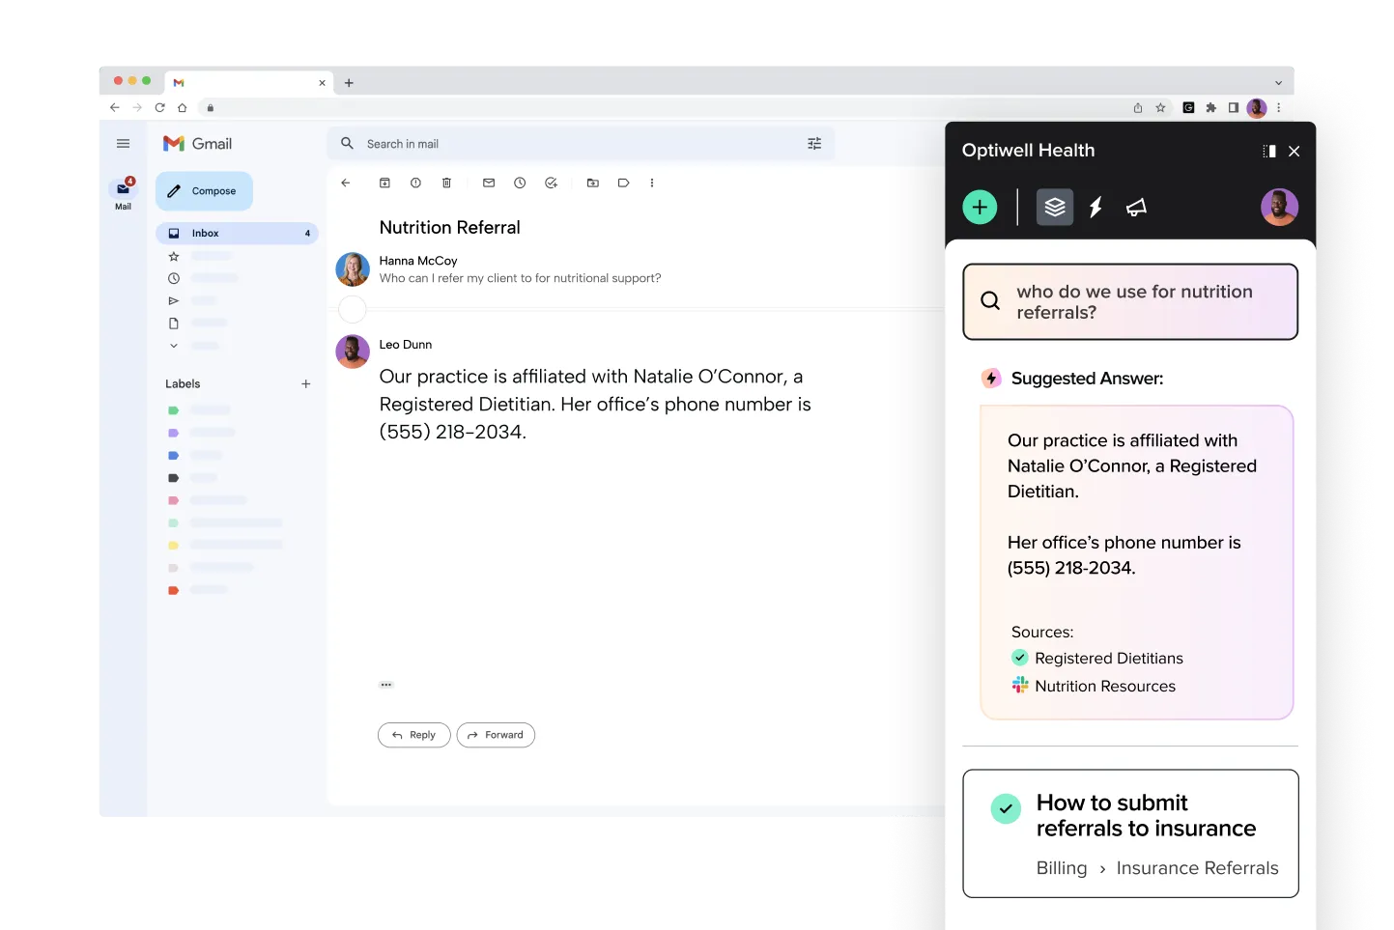Viewport: 1394px width, 930px height.
Task: Click the green plus button in Optiwell Health
Action: (x=980, y=207)
